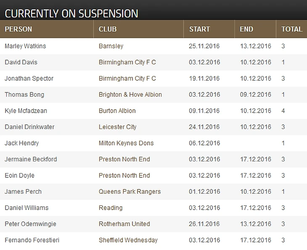Click the PERSON column header

coord(19,29)
